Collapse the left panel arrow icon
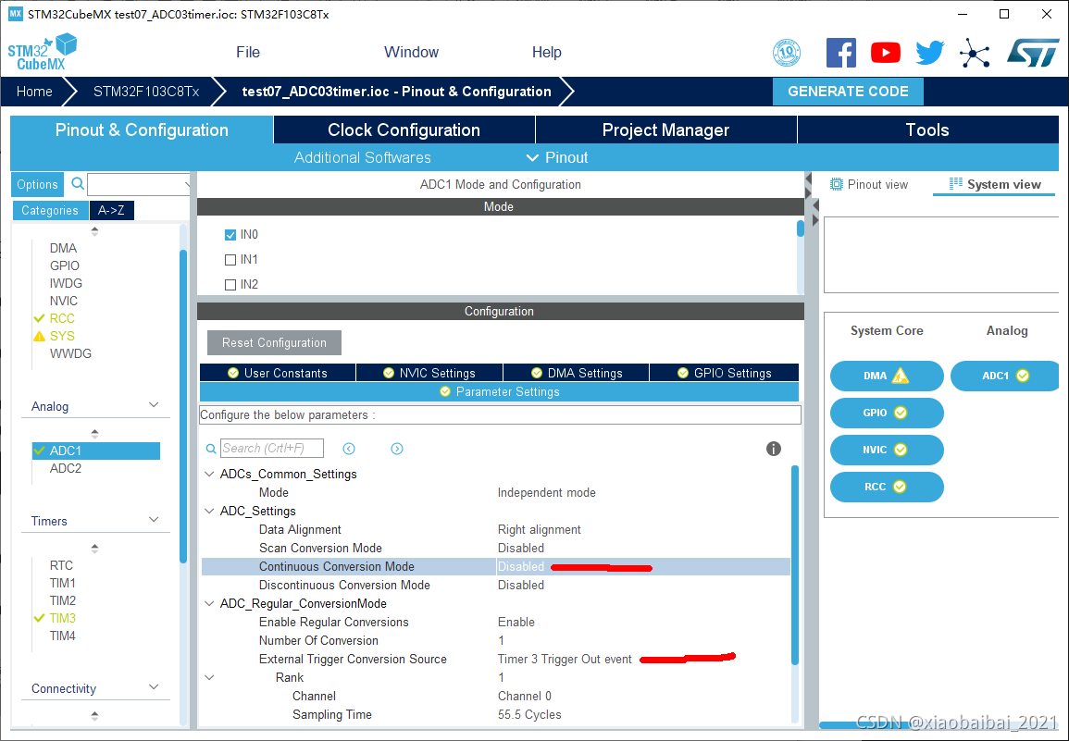The width and height of the screenshot is (1069, 741). coord(809,180)
